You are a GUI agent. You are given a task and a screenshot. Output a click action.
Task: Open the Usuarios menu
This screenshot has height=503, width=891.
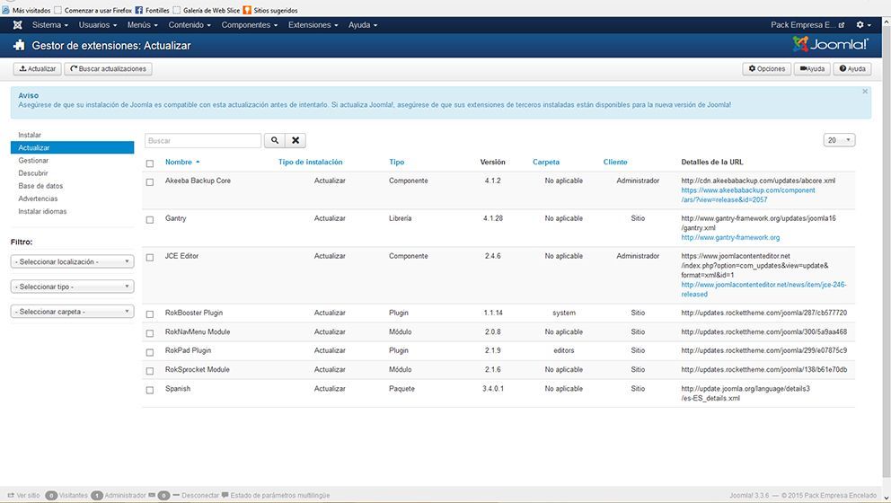point(98,25)
